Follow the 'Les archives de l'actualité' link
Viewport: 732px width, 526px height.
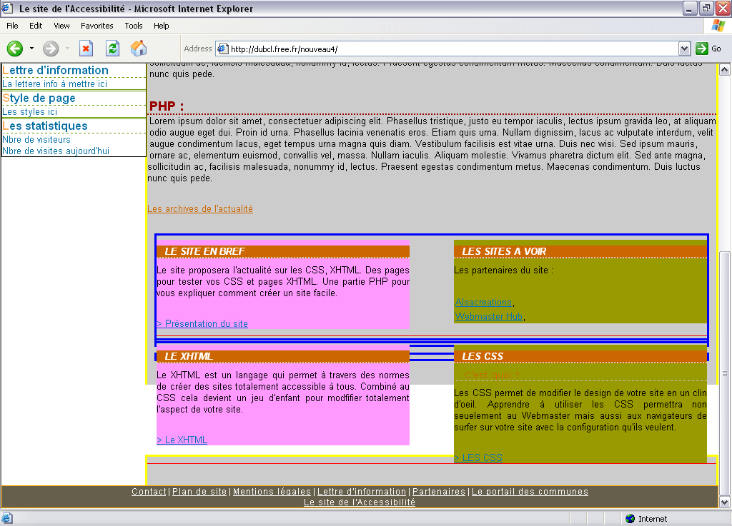coord(199,209)
